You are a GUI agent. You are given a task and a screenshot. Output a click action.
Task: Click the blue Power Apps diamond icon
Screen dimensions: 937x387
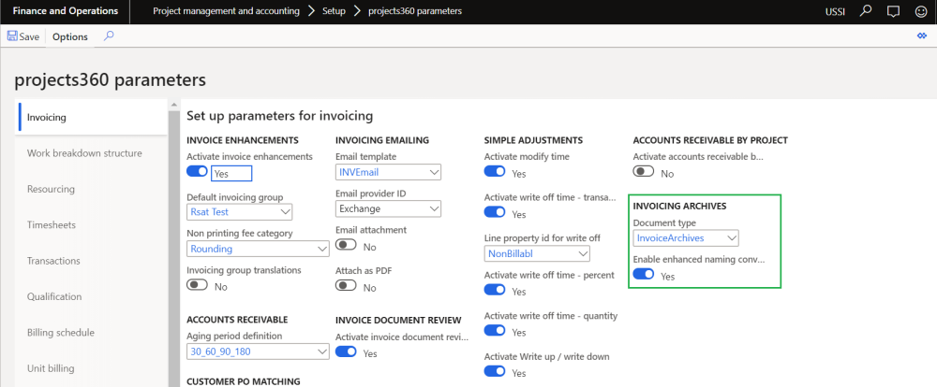(x=921, y=36)
